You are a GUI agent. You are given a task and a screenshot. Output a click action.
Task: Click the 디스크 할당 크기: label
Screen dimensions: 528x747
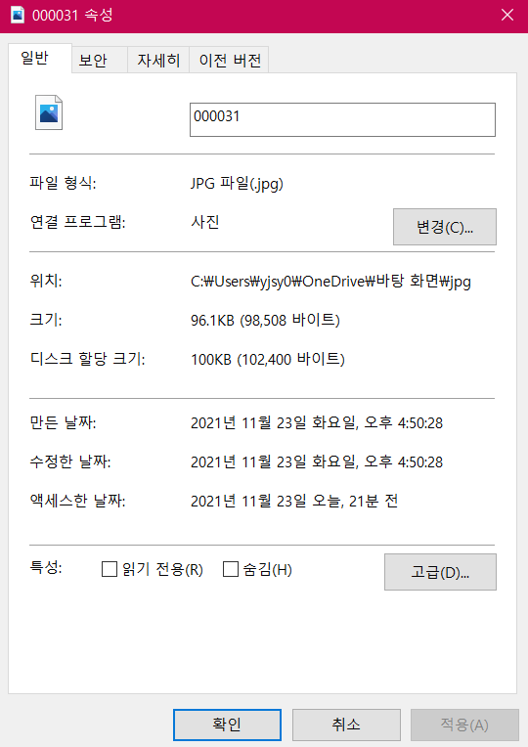pos(88,359)
